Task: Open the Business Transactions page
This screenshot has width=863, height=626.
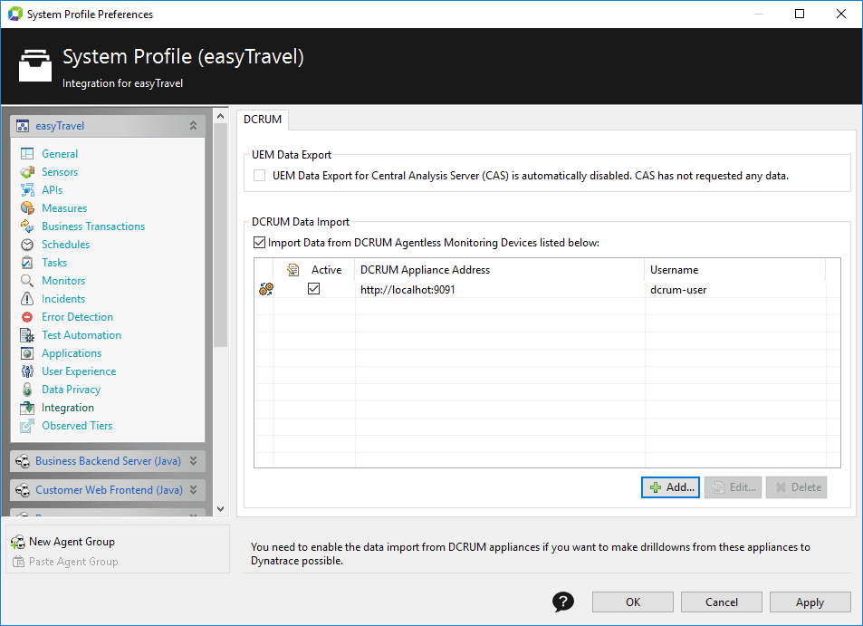Action: click(93, 226)
